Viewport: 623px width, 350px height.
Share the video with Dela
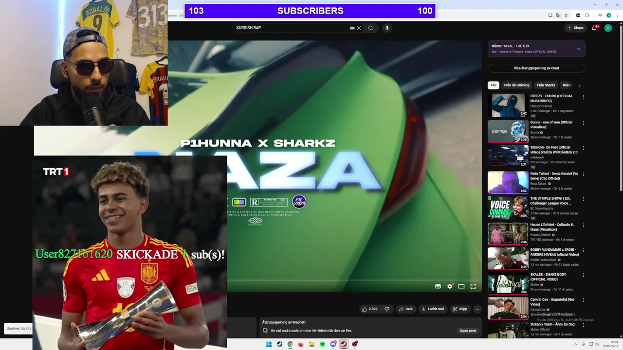[x=405, y=309]
